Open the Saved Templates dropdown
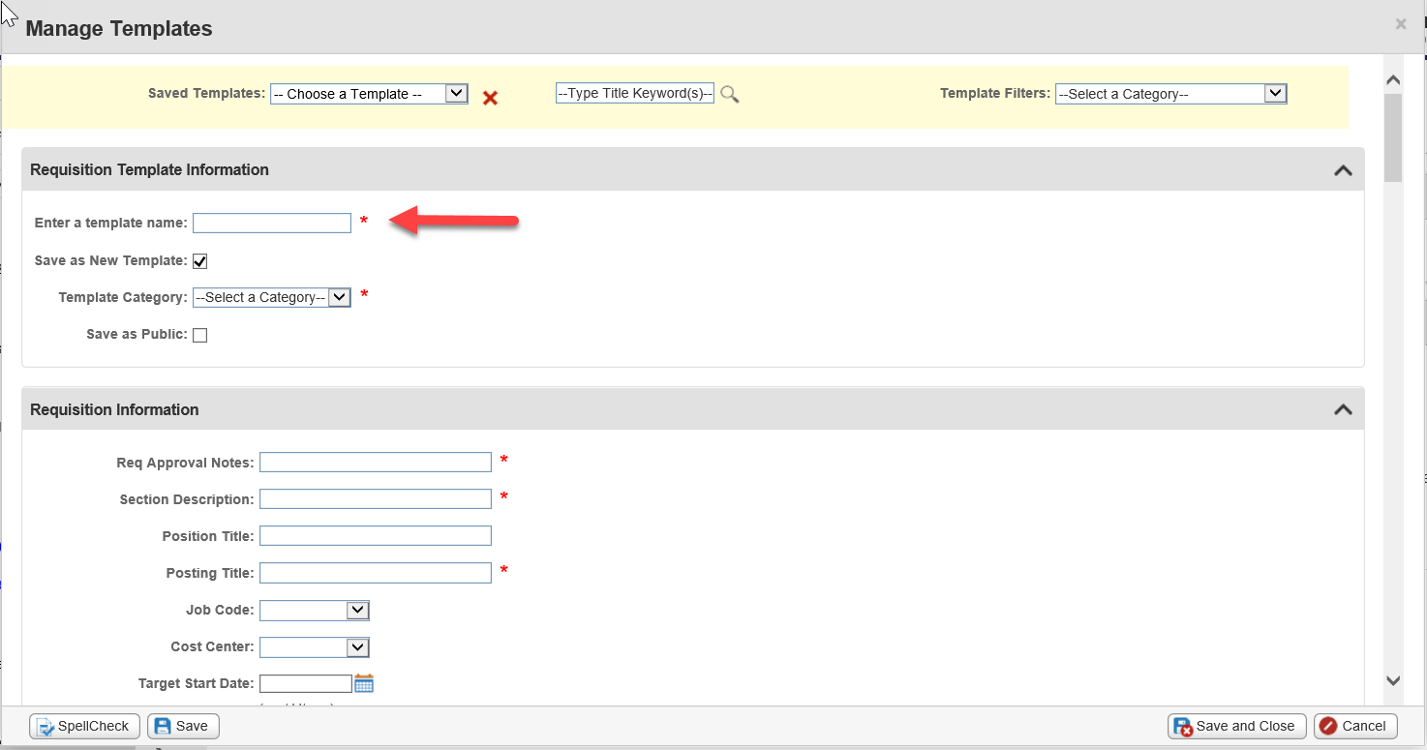This screenshot has height=750, width=1427. coord(369,93)
